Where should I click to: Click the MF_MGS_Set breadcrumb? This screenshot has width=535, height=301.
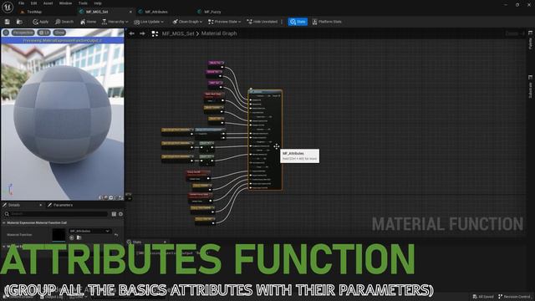[x=178, y=33]
